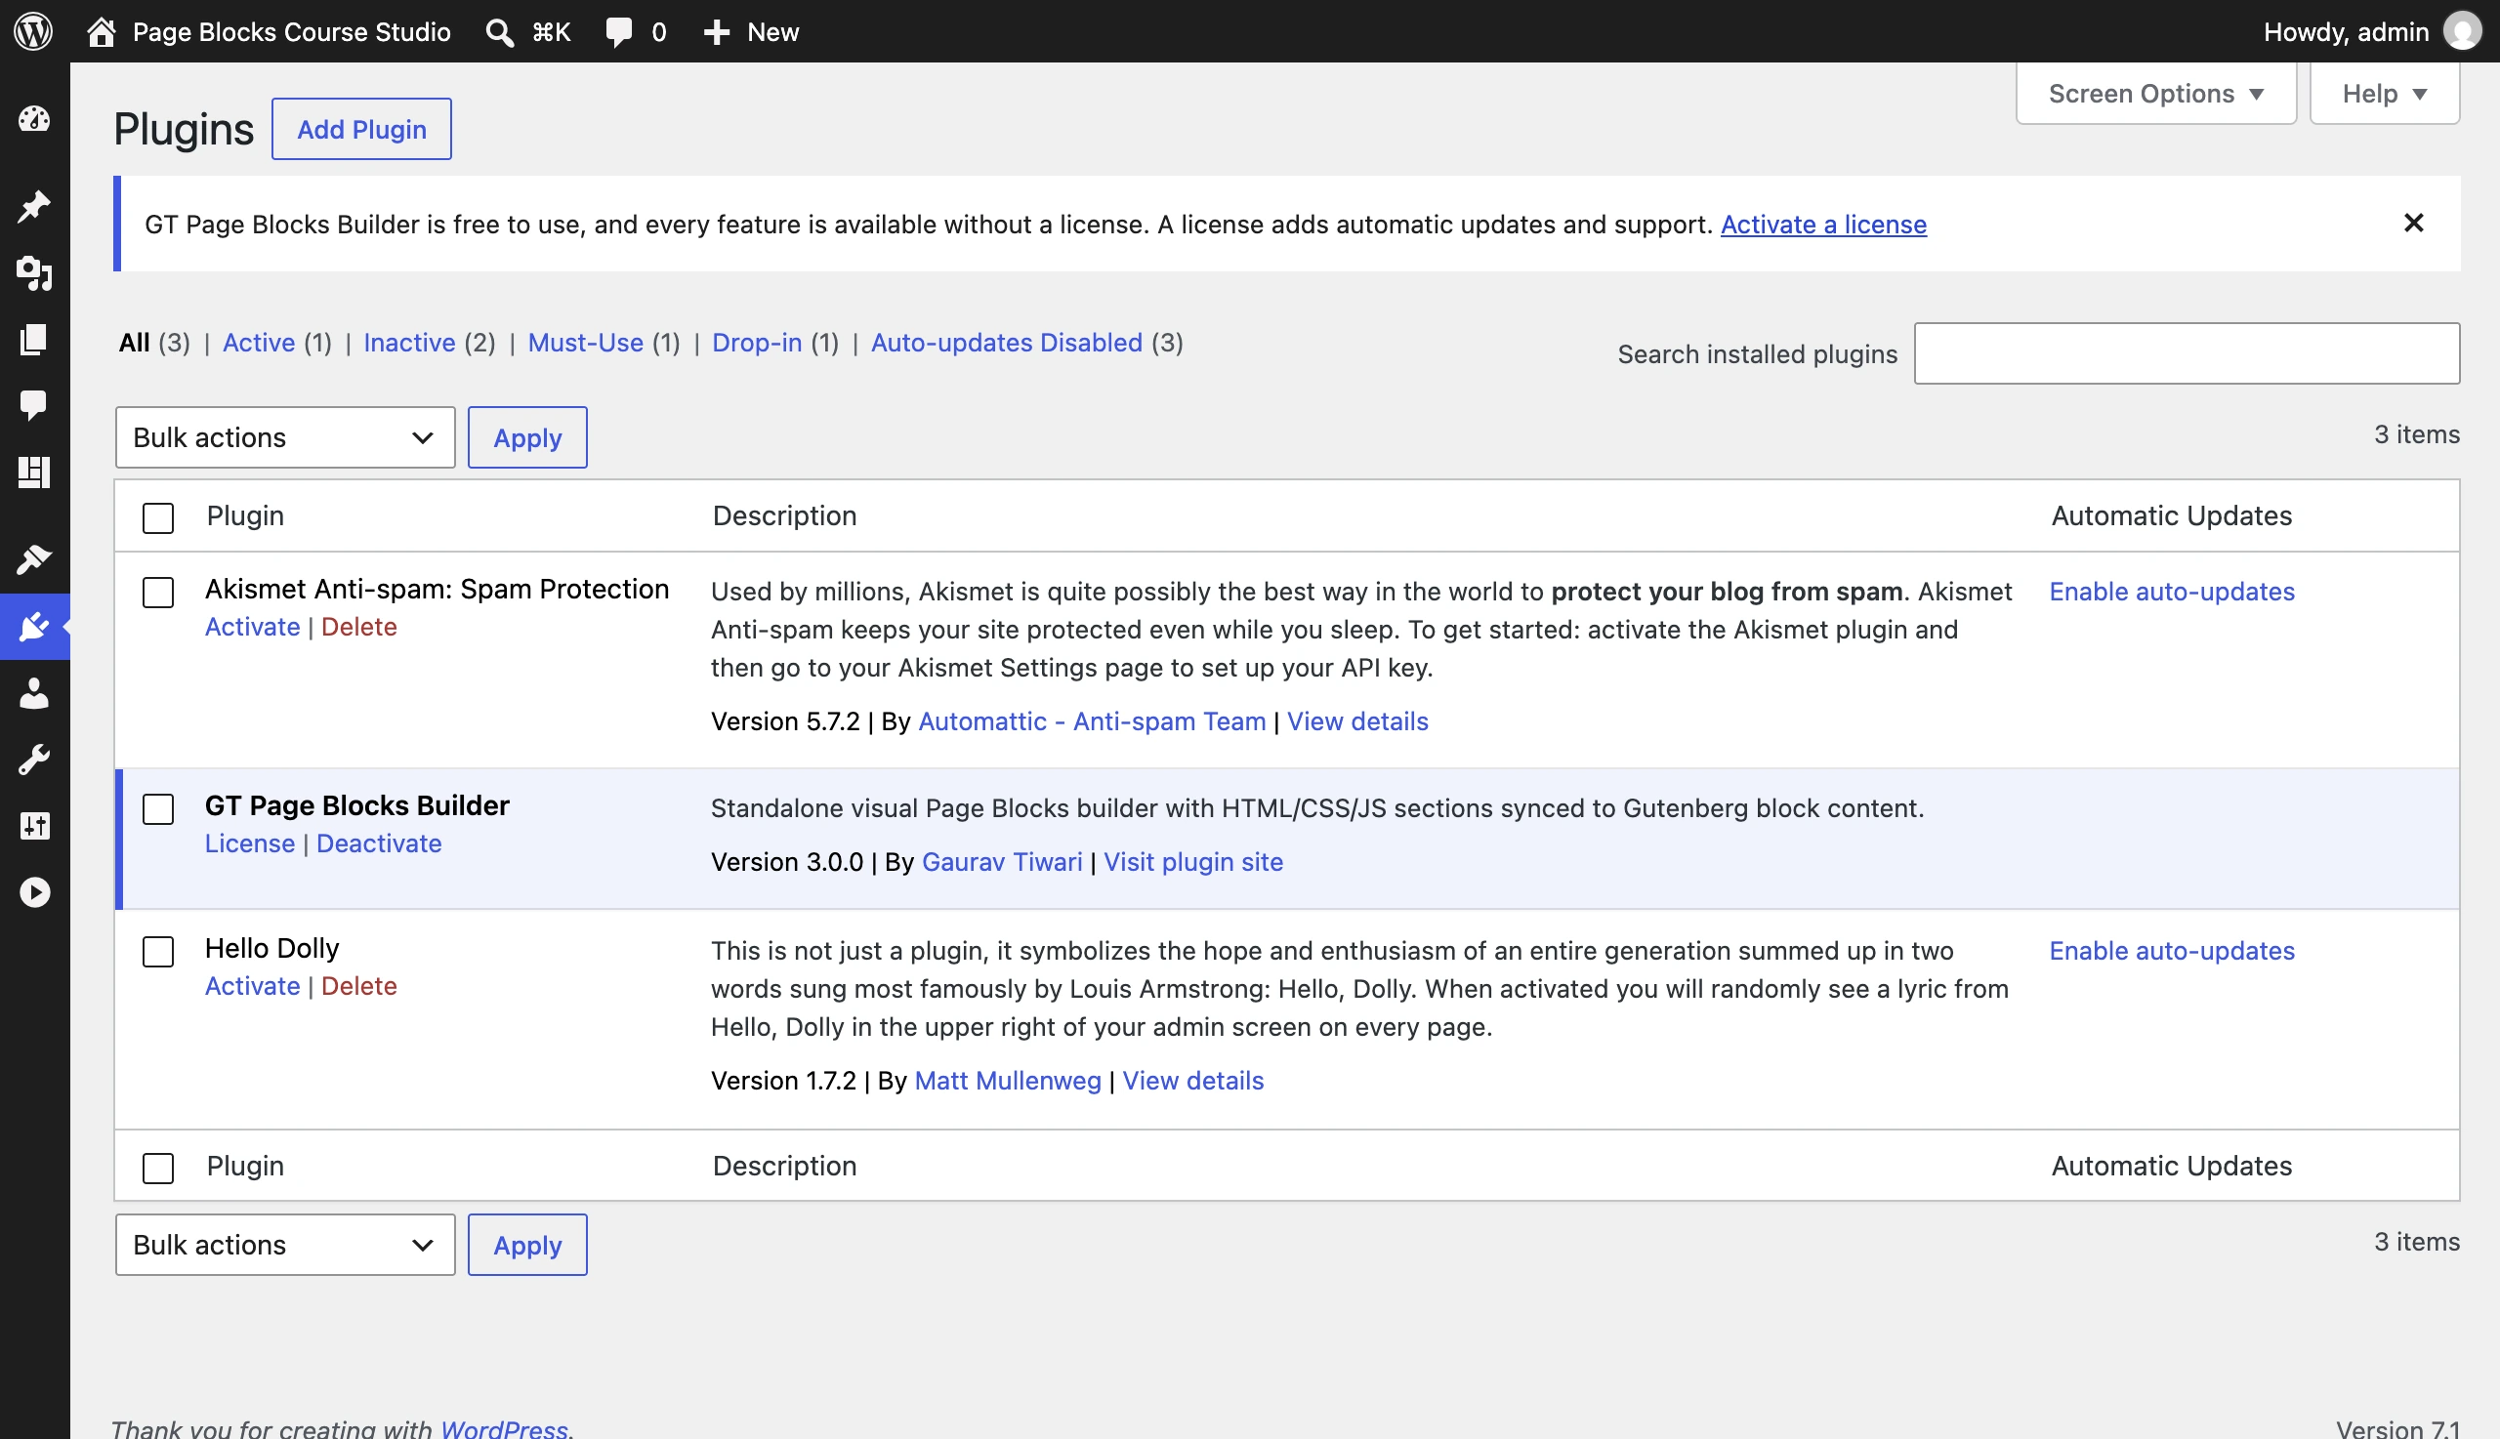
Task: Click the top Apply button
Action: click(x=527, y=437)
